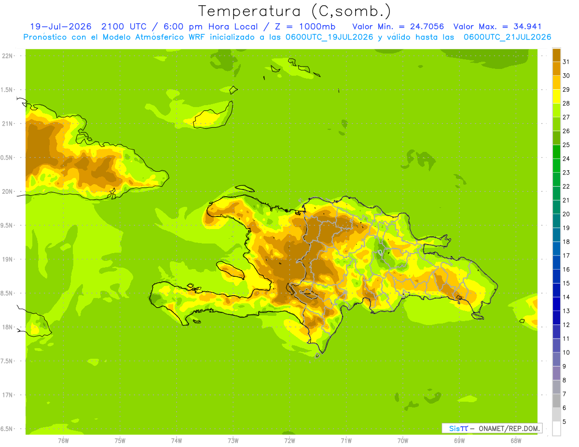Click the "9.5N" latitude label
579x447 pixels.
tap(7, 225)
